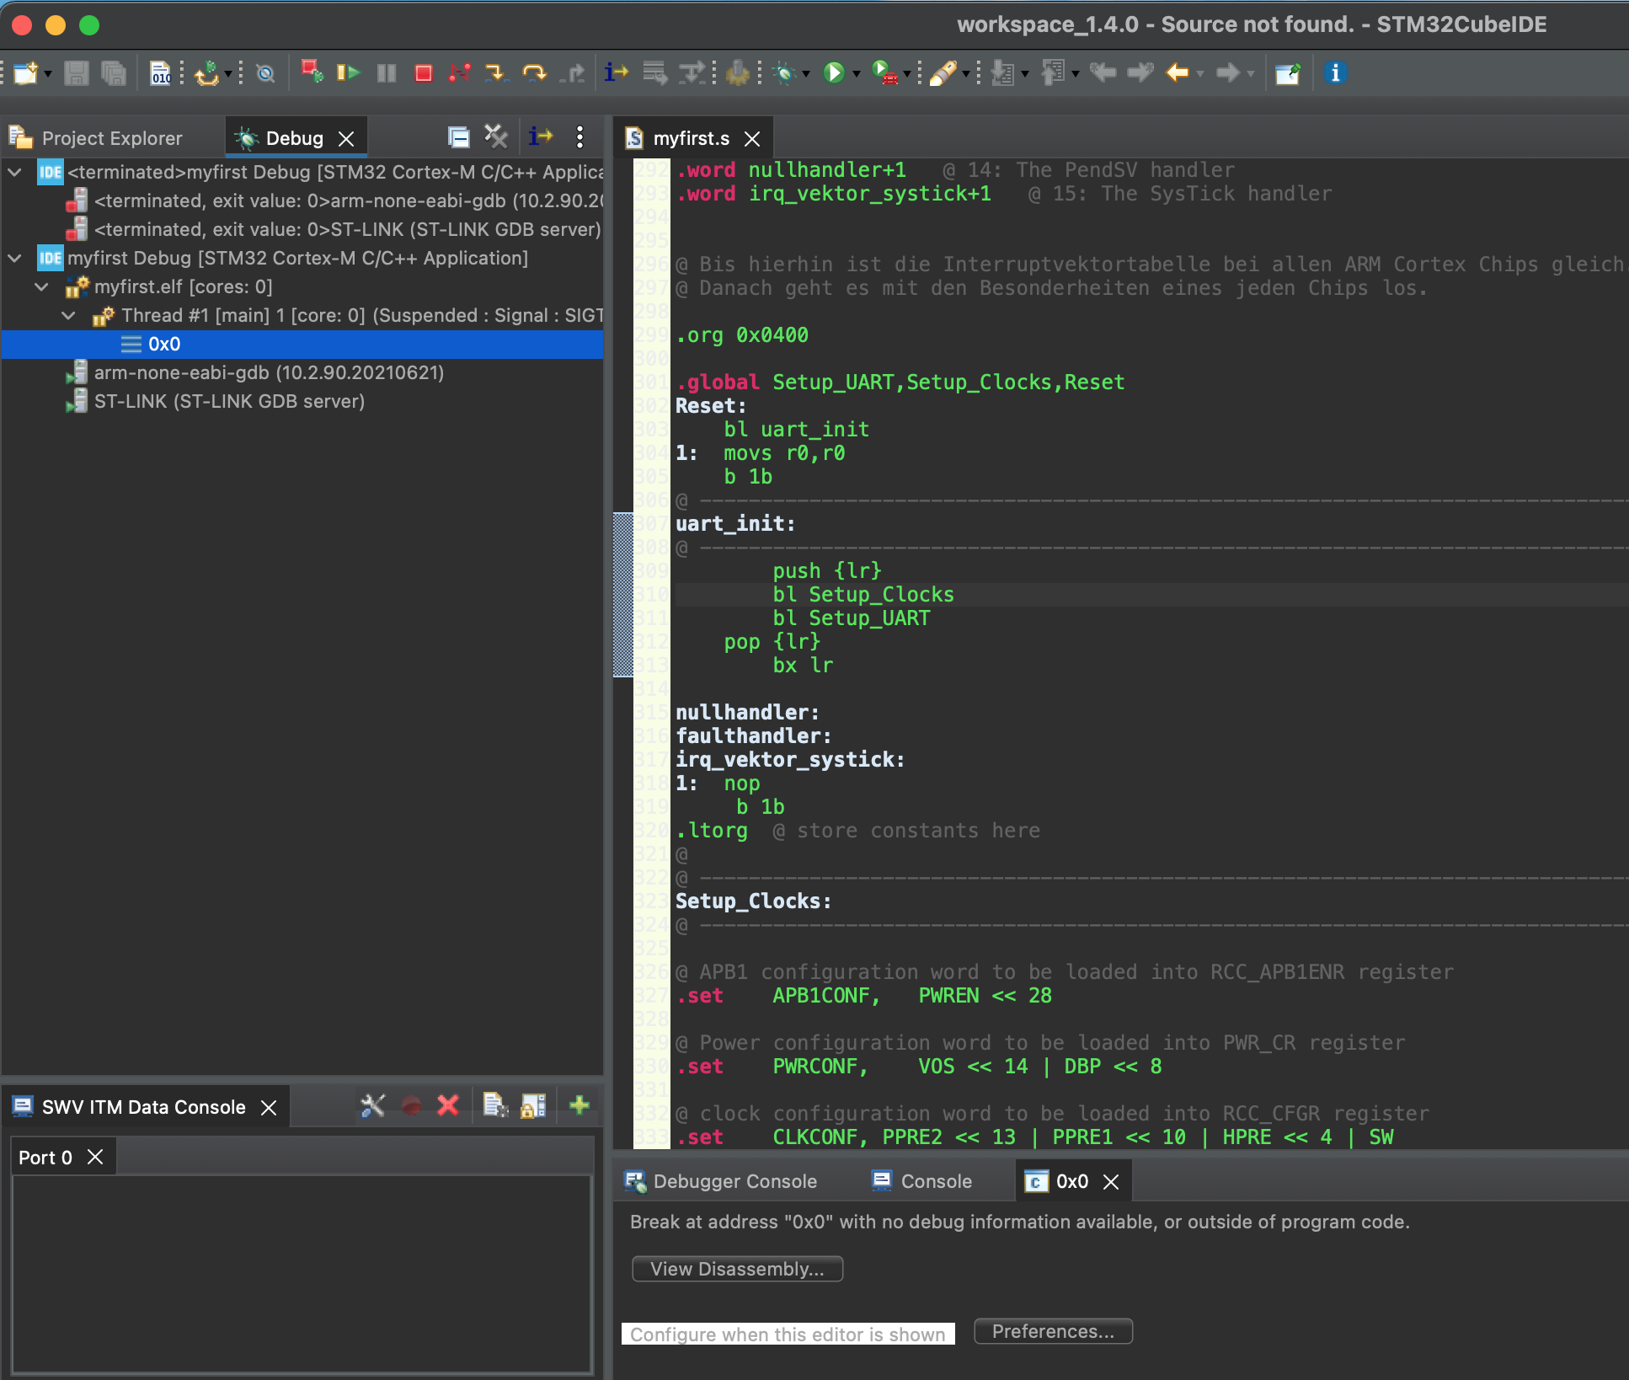1629x1380 pixels.
Task: Select the 0x0 stack frame
Action: click(x=302, y=344)
